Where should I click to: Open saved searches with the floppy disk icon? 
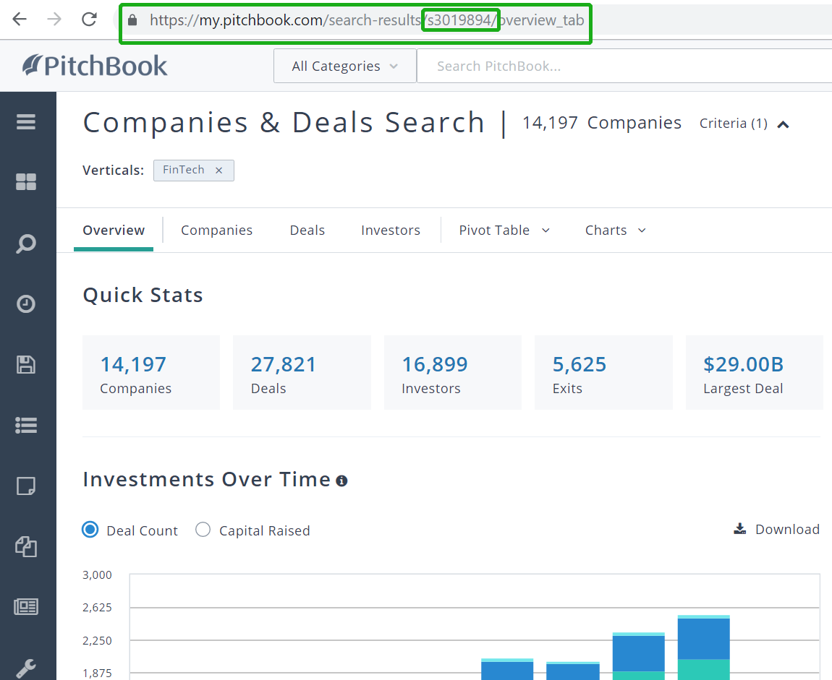pyautogui.click(x=27, y=364)
